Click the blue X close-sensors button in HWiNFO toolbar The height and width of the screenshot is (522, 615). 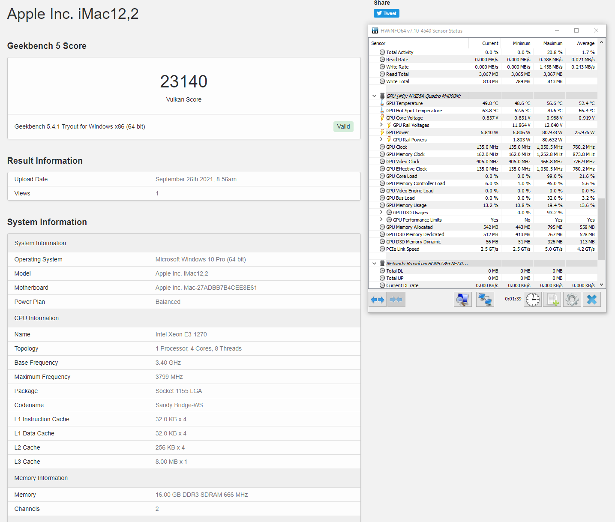pyautogui.click(x=592, y=300)
